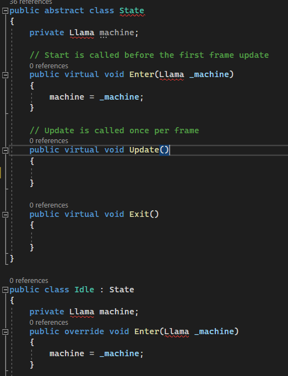Collapse the Idle class outline box

tap(6, 290)
